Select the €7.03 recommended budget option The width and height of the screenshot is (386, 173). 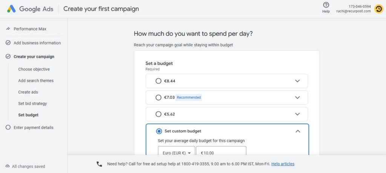point(159,98)
